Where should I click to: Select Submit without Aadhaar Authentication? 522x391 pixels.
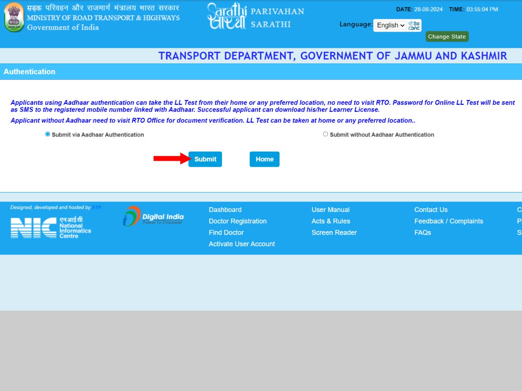coord(325,134)
